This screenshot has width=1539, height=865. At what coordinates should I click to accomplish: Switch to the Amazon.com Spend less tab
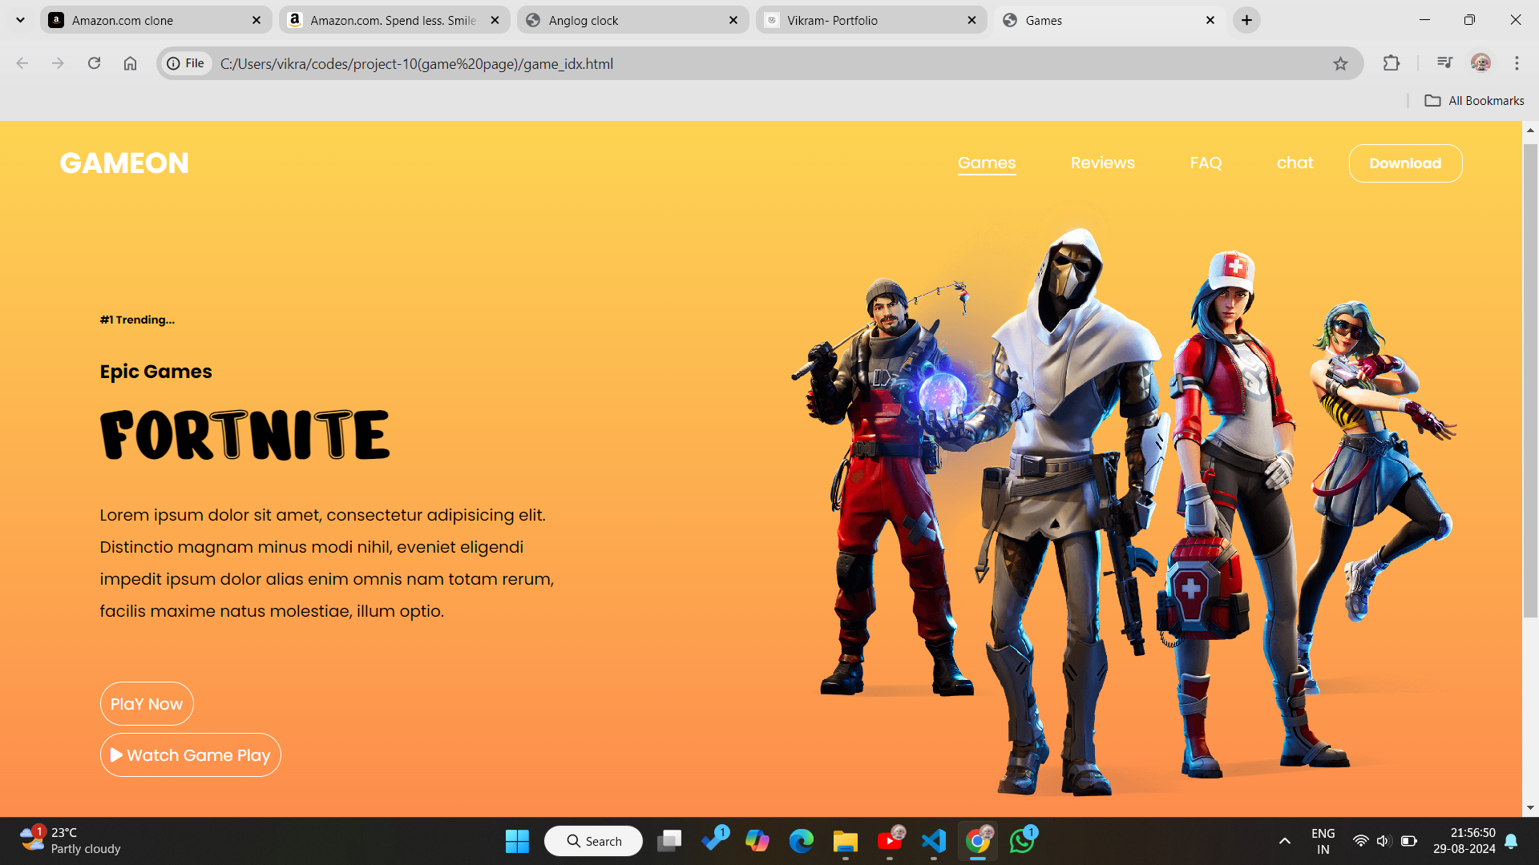coord(394,20)
